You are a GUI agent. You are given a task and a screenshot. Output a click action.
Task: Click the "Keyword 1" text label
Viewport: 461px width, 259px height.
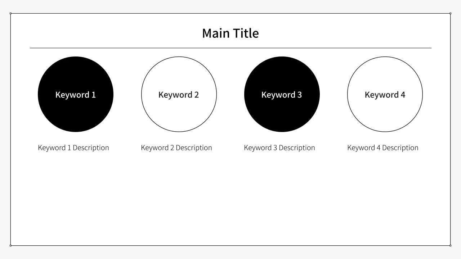(76, 95)
